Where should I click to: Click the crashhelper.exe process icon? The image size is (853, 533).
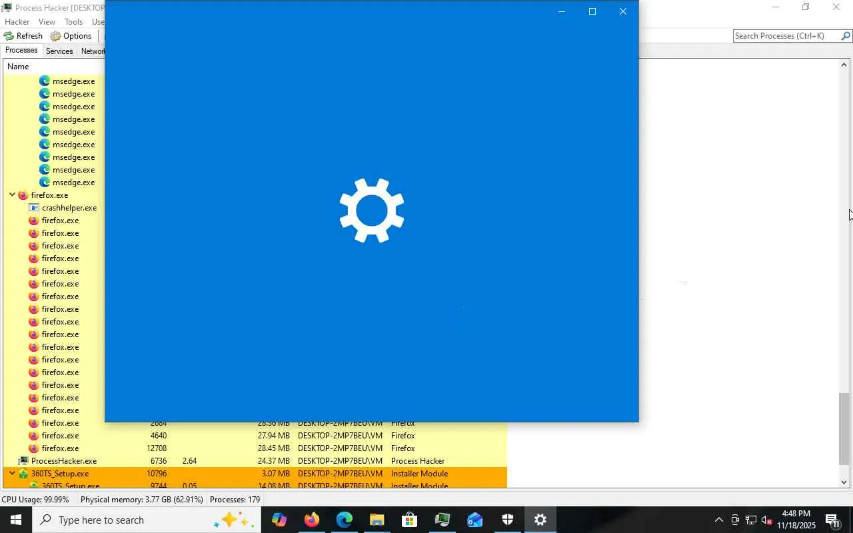click(x=34, y=208)
